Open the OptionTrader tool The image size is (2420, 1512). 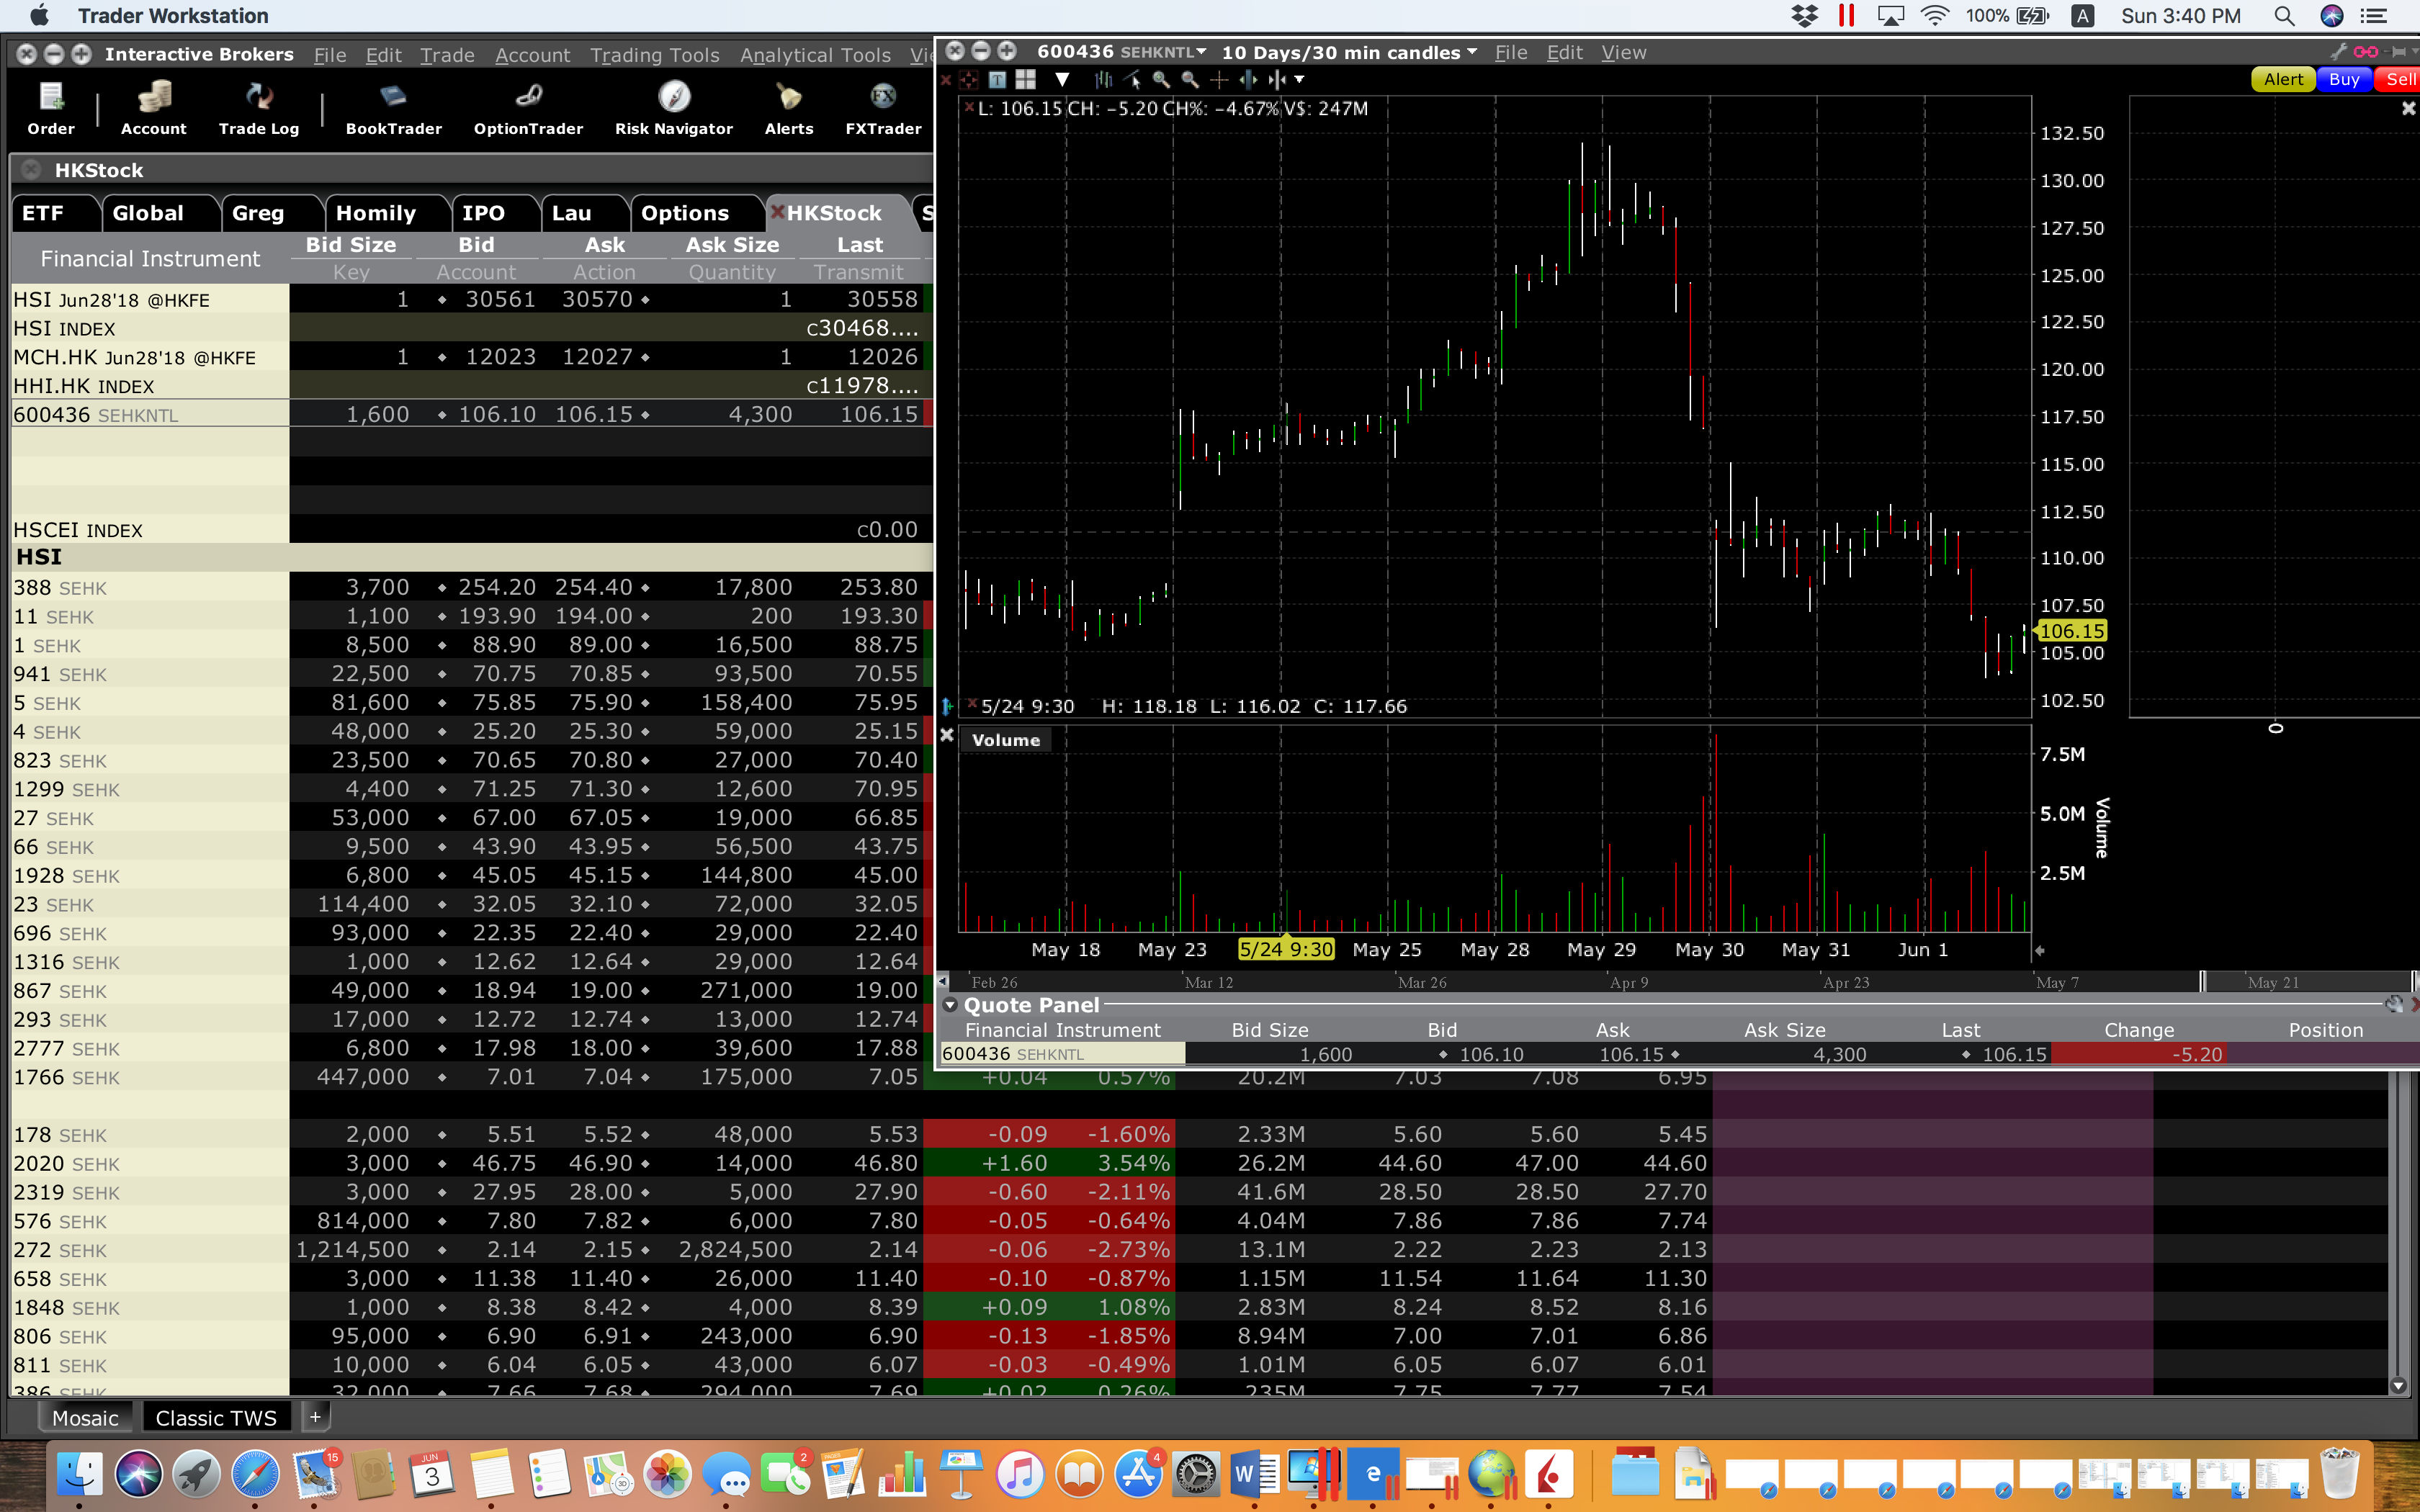click(x=528, y=108)
